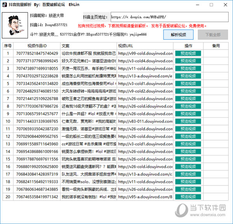Click caption beginning 仁者无敌，贾克斯
Viewport: 233px width, 224px height.
(x=89, y=121)
